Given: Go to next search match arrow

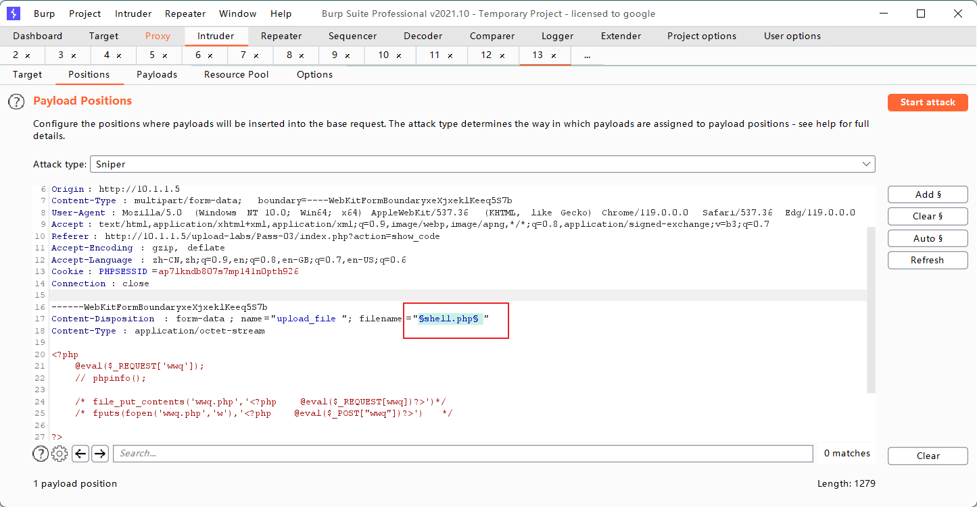Looking at the screenshot, I should click(x=100, y=454).
